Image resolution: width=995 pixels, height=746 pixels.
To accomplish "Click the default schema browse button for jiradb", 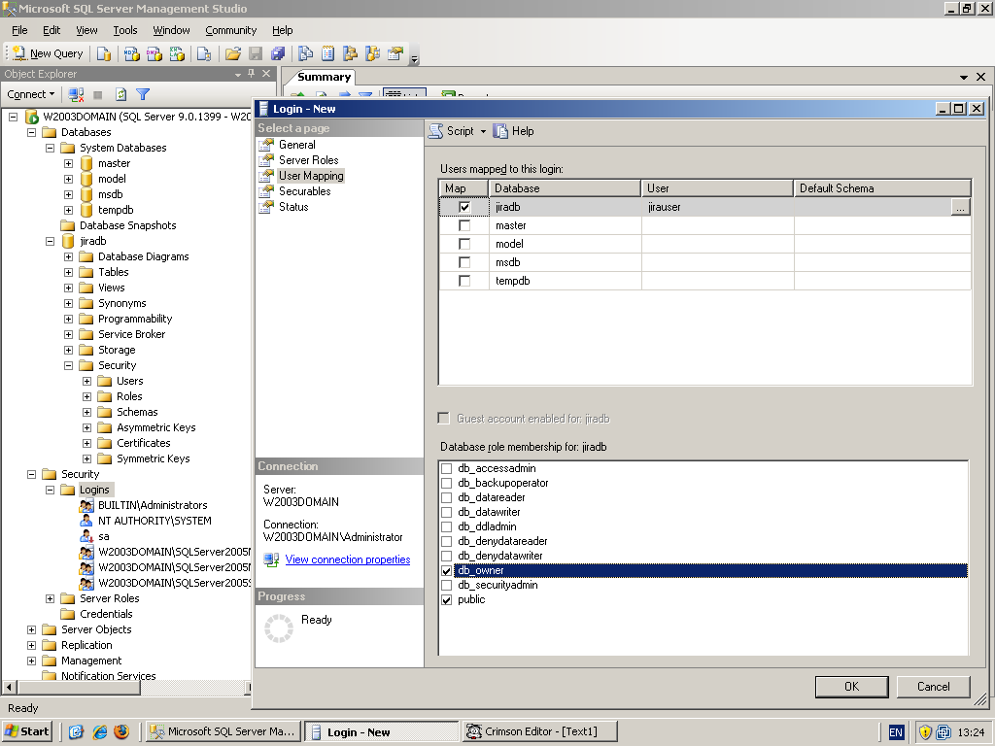I will [961, 208].
